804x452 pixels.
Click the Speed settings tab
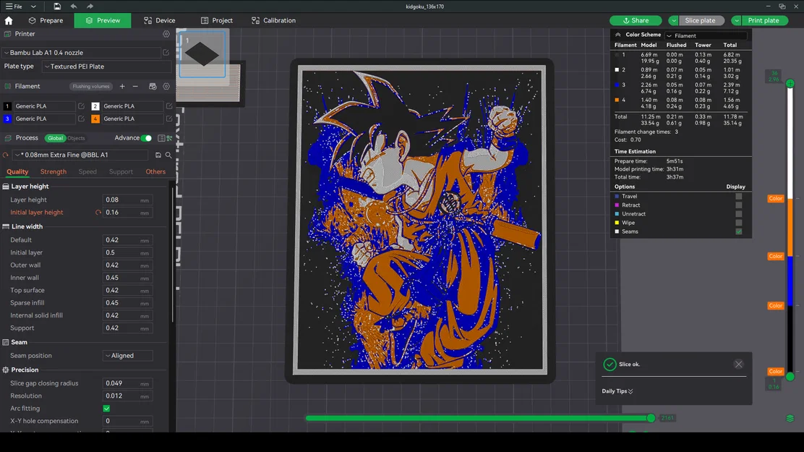(x=87, y=171)
